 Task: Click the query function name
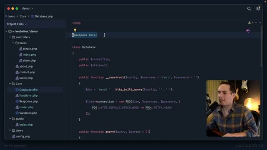click(109, 132)
